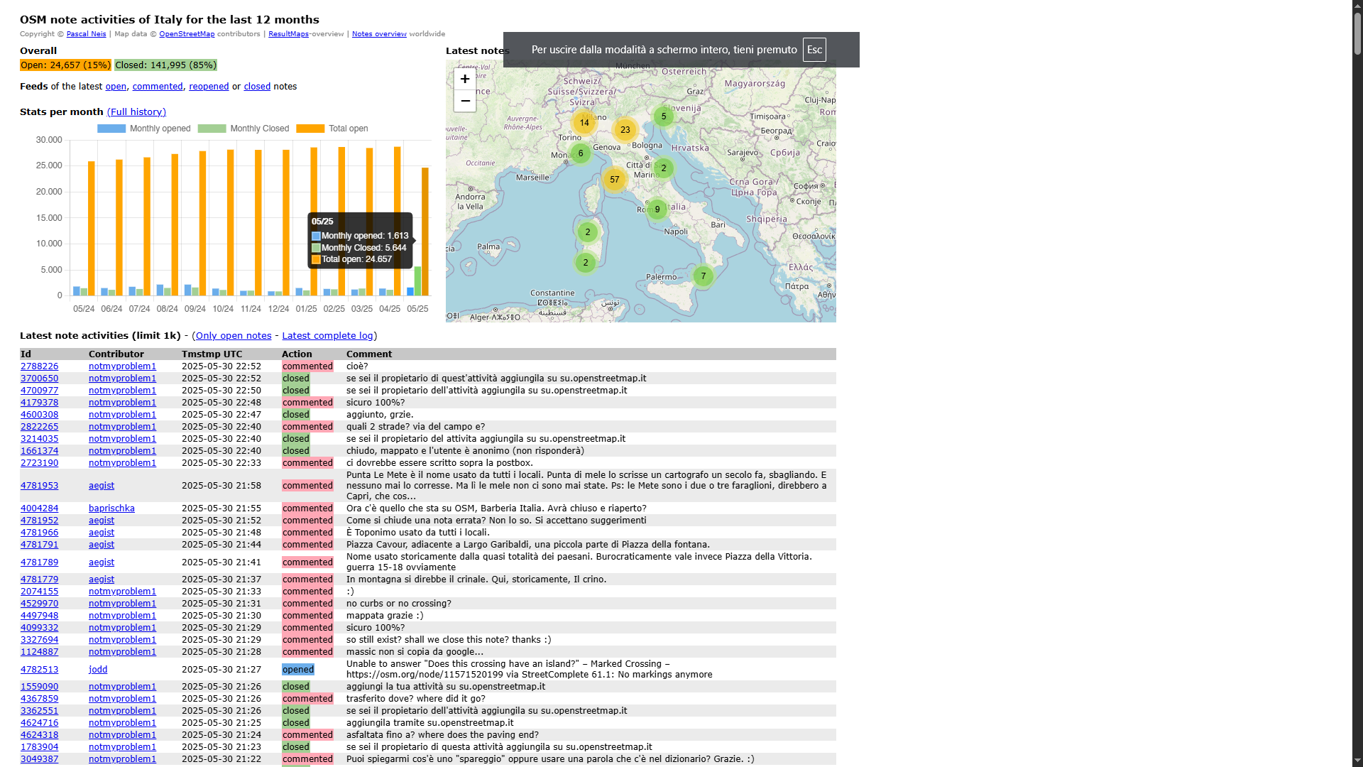This screenshot has width=1363, height=767.
Task: Open note Id 1661374
Action: (40, 451)
